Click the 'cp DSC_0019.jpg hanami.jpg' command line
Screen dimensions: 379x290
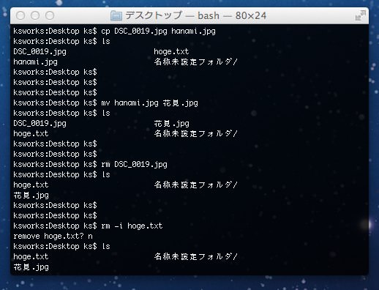tap(114, 31)
